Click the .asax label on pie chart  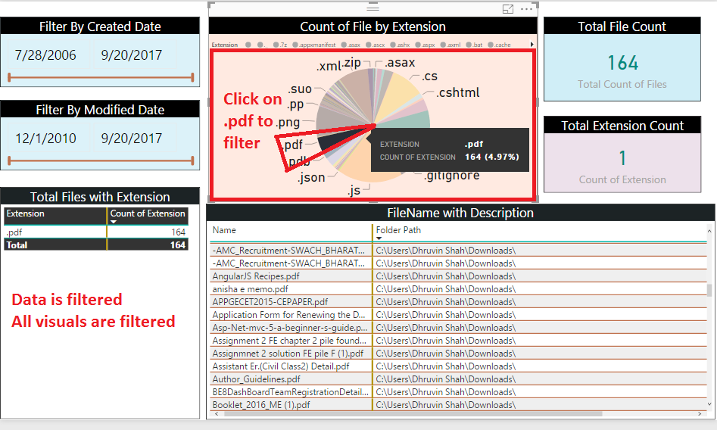400,62
